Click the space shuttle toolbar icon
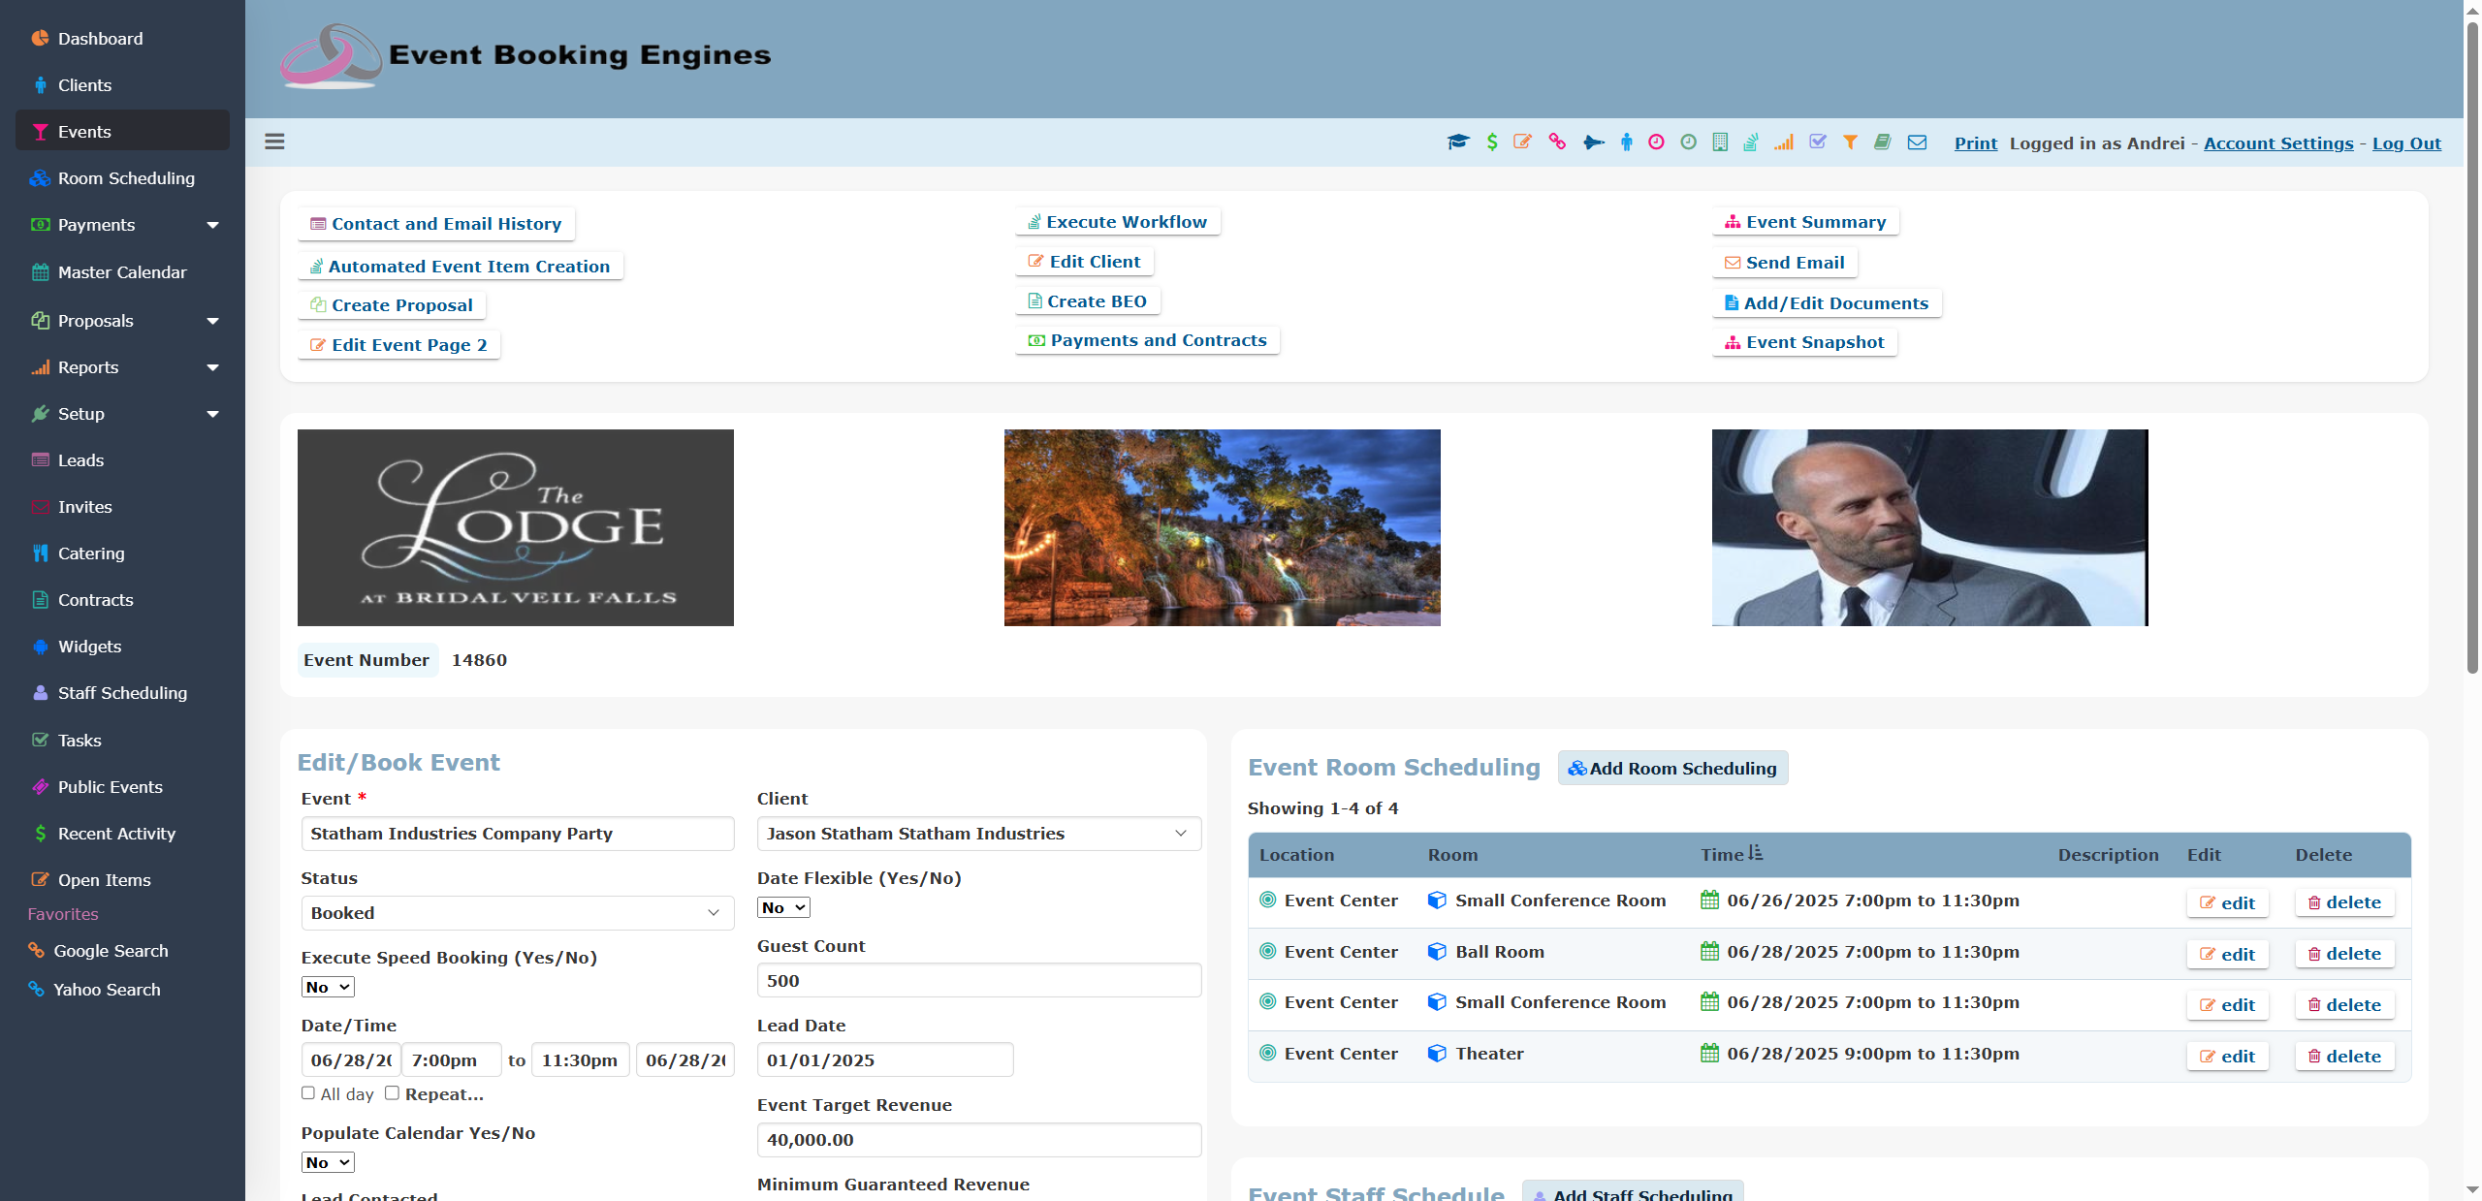This screenshot has width=2482, height=1201. coord(1593,142)
